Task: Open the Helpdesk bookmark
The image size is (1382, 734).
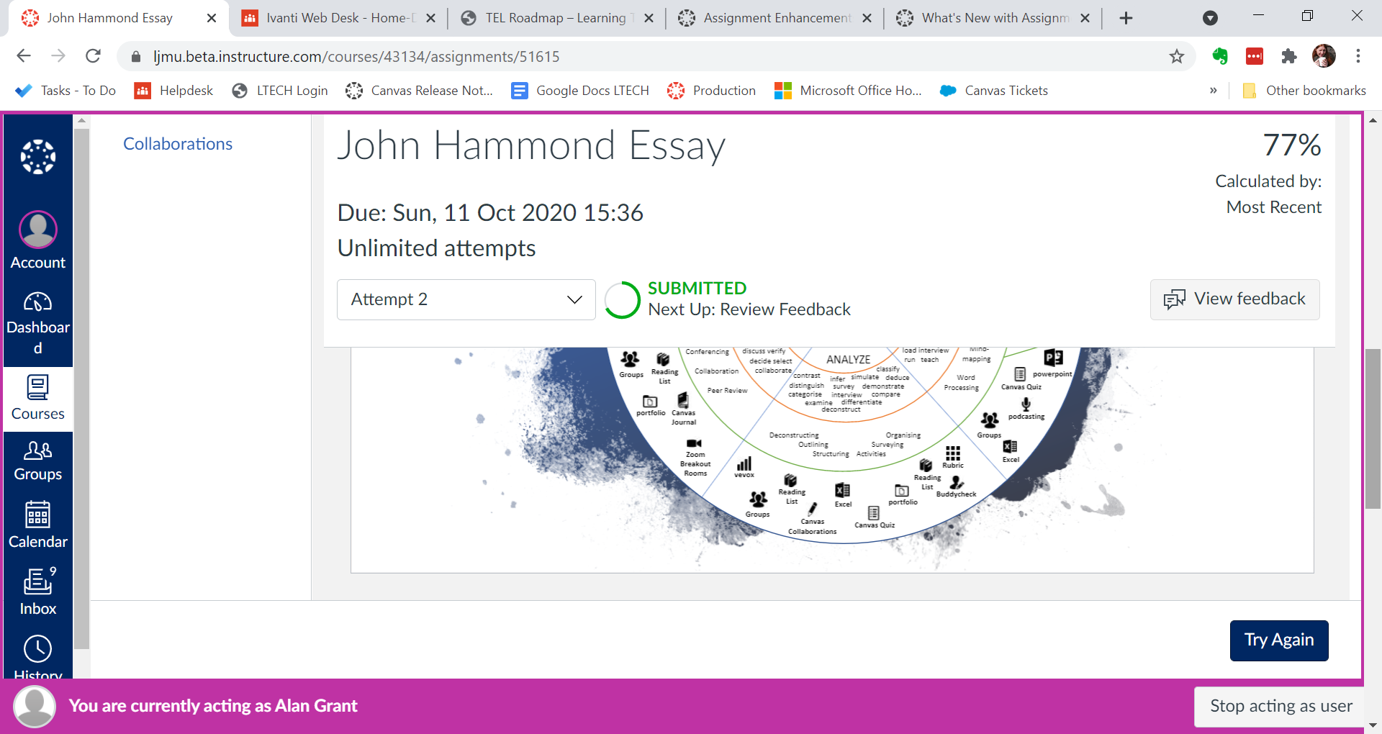Action: coord(174,91)
